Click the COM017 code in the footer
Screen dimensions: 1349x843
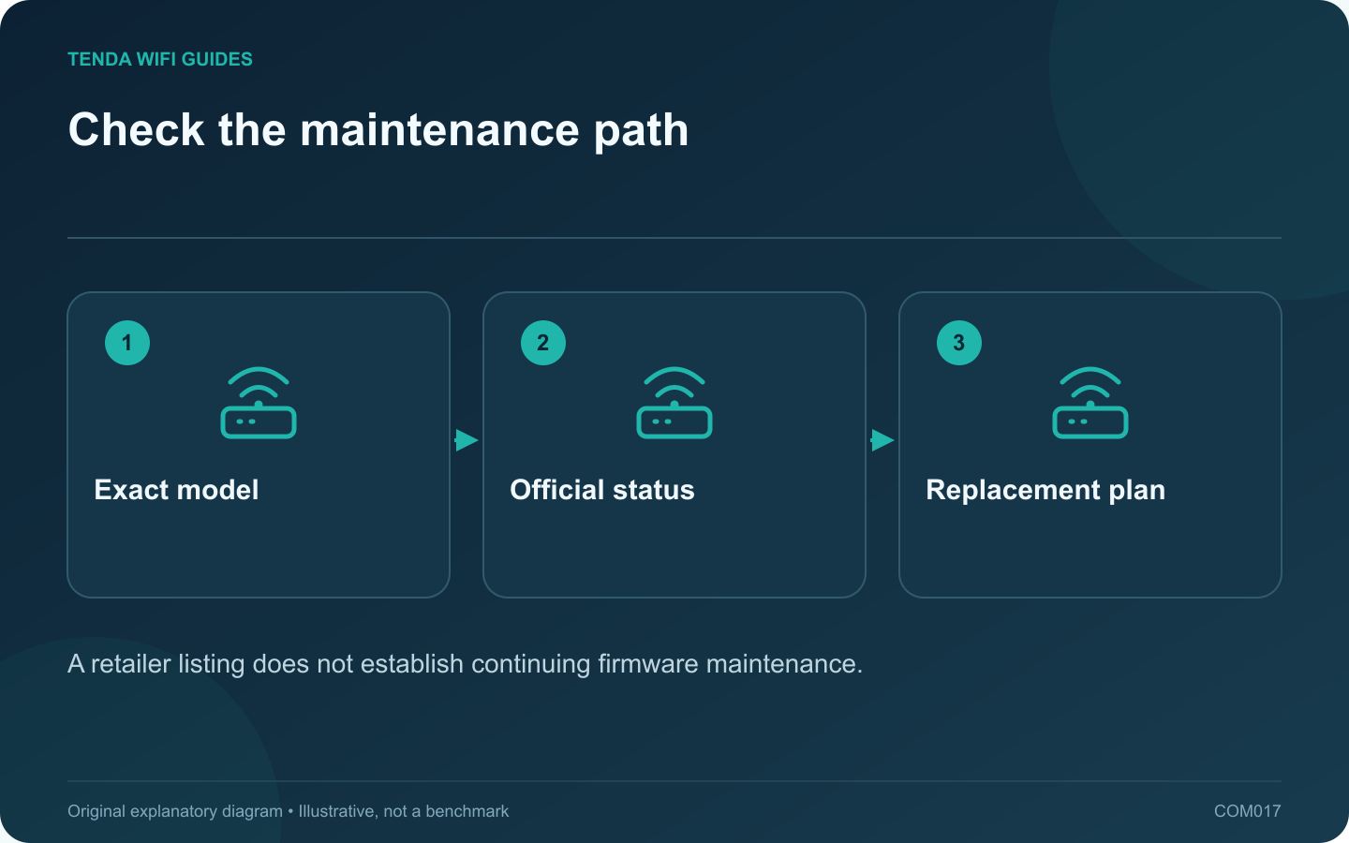[1247, 811]
